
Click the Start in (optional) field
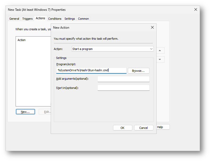tap(123, 88)
